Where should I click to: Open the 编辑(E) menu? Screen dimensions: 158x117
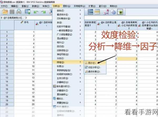tap(14, 6)
